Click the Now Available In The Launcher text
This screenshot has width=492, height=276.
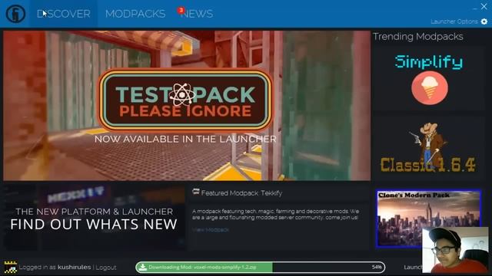(x=185, y=140)
